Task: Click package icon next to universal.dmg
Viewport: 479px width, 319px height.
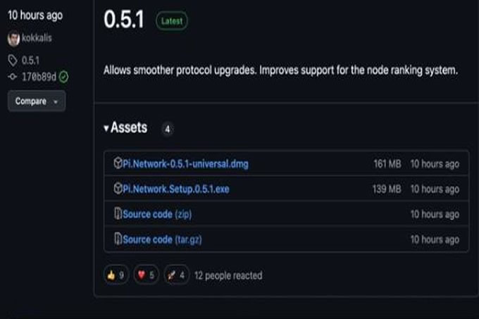Action: click(x=118, y=163)
